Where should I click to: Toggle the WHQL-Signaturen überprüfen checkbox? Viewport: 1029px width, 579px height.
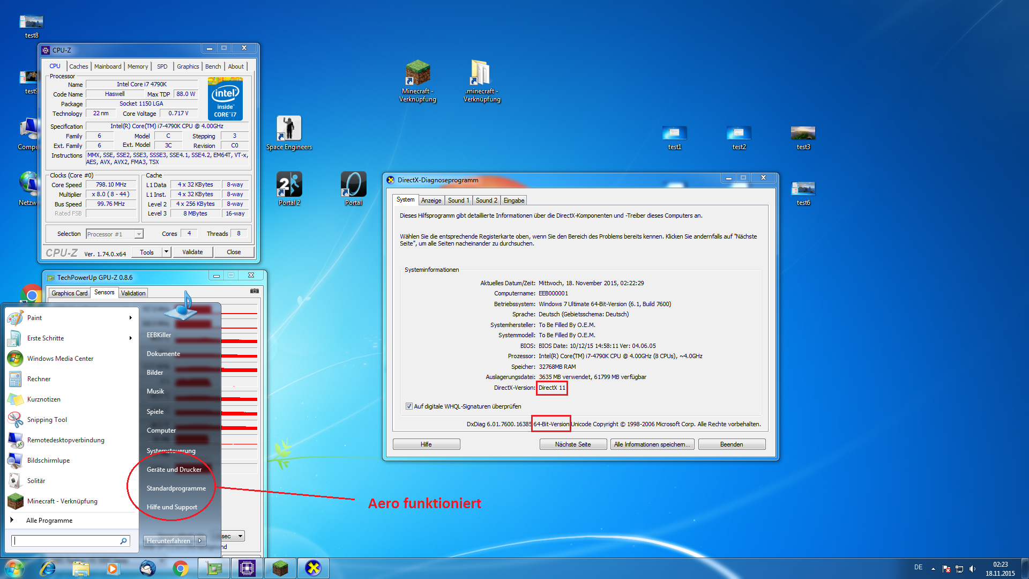pyautogui.click(x=409, y=406)
